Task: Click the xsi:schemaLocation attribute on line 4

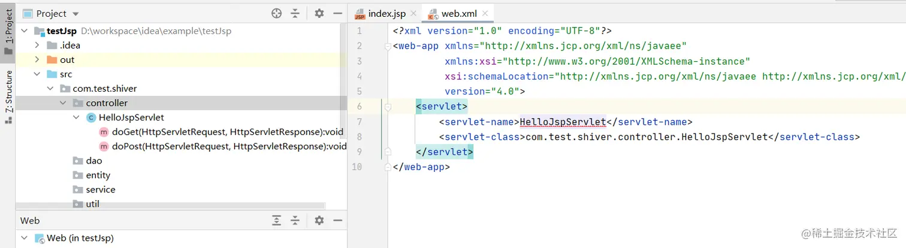Action: (x=675, y=77)
